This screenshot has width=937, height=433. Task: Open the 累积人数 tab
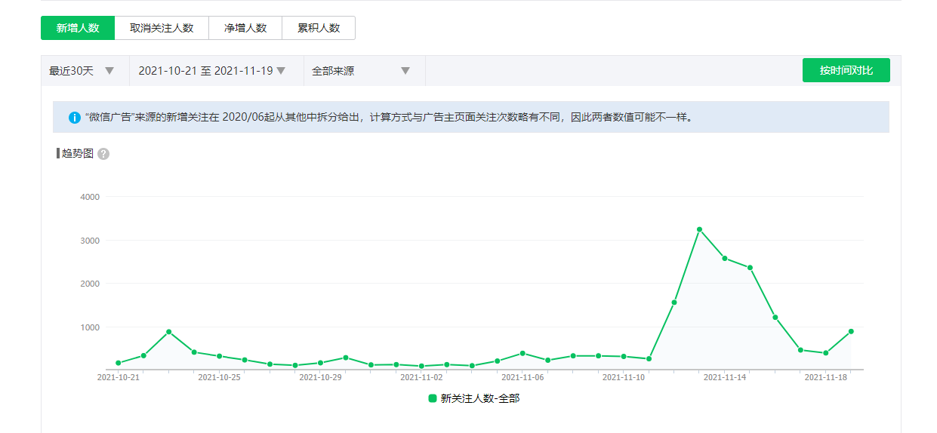click(x=319, y=28)
